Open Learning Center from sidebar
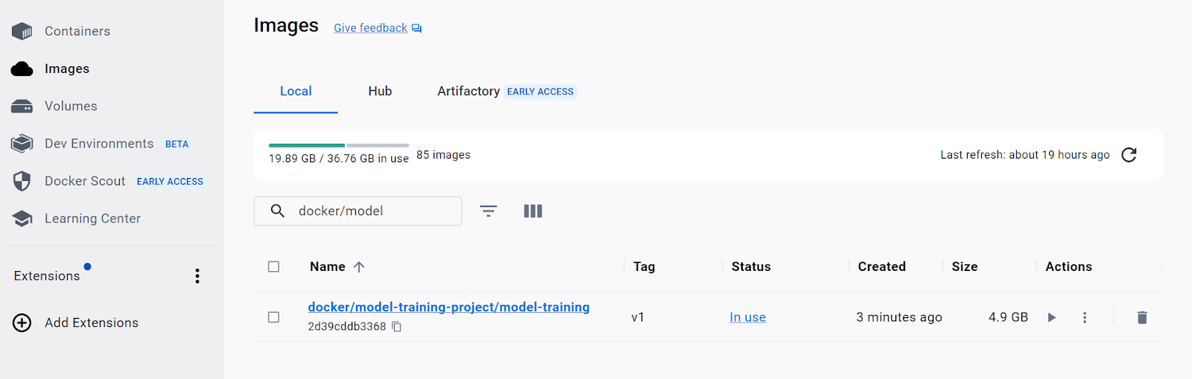The width and height of the screenshot is (1192, 379). click(92, 218)
